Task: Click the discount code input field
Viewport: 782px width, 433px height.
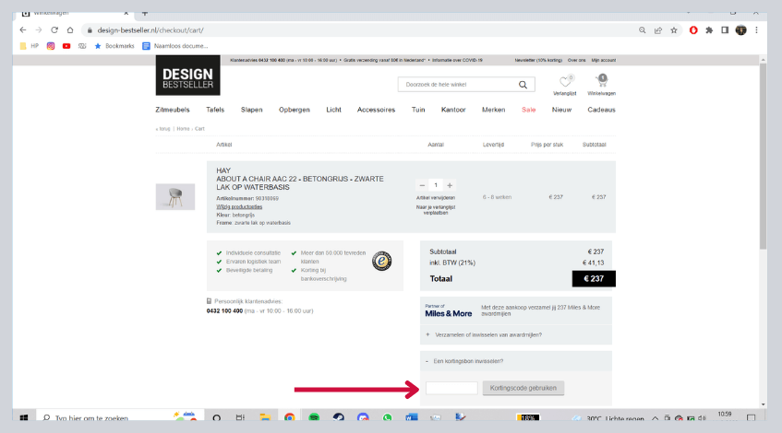Action: click(x=451, y=388)
